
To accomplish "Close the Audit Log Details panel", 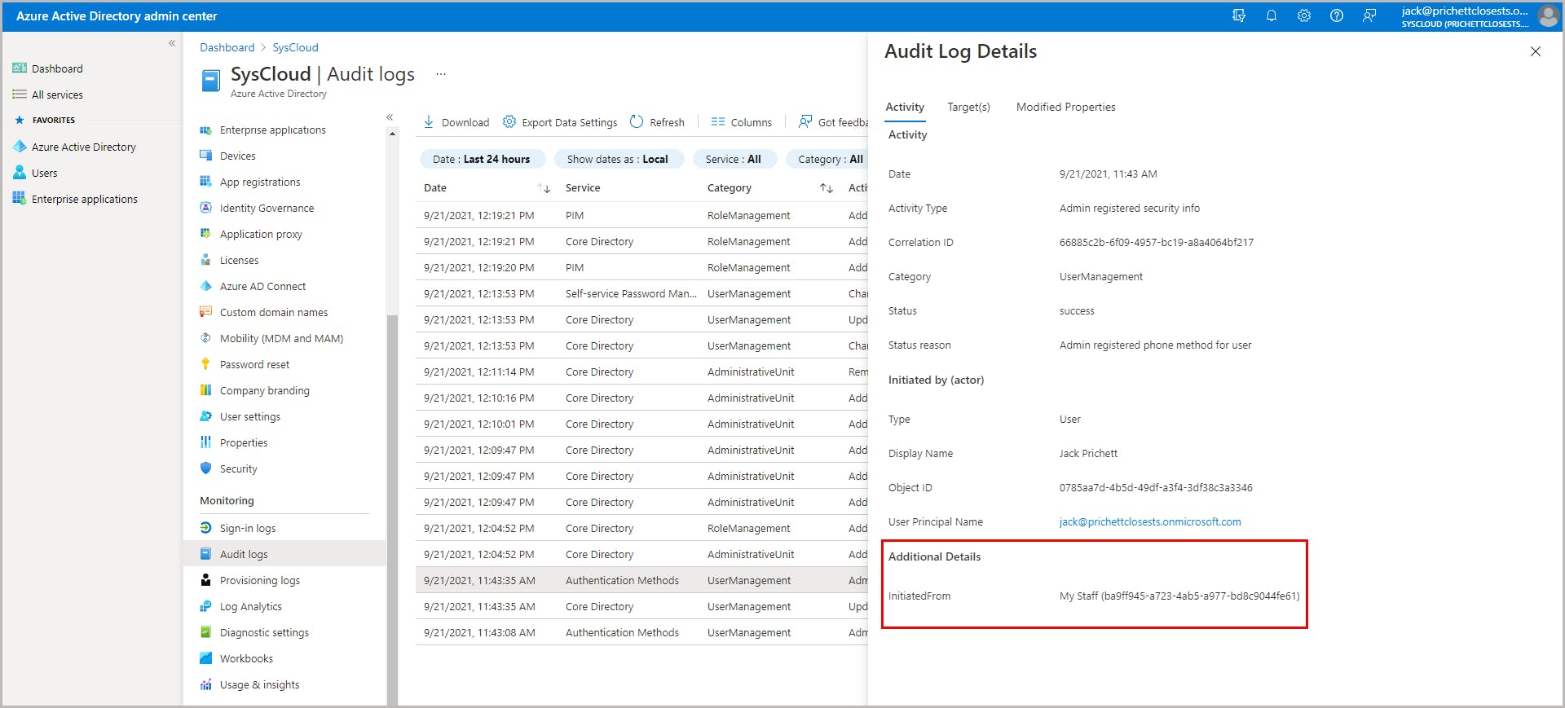I will click(x=1536, y=51).
